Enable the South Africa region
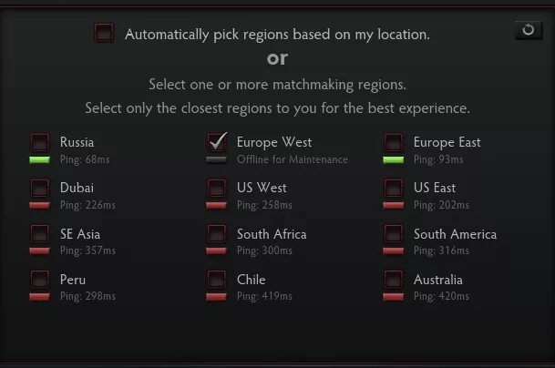This screenshot has width=555, height=368. click(x=217, y=233)
